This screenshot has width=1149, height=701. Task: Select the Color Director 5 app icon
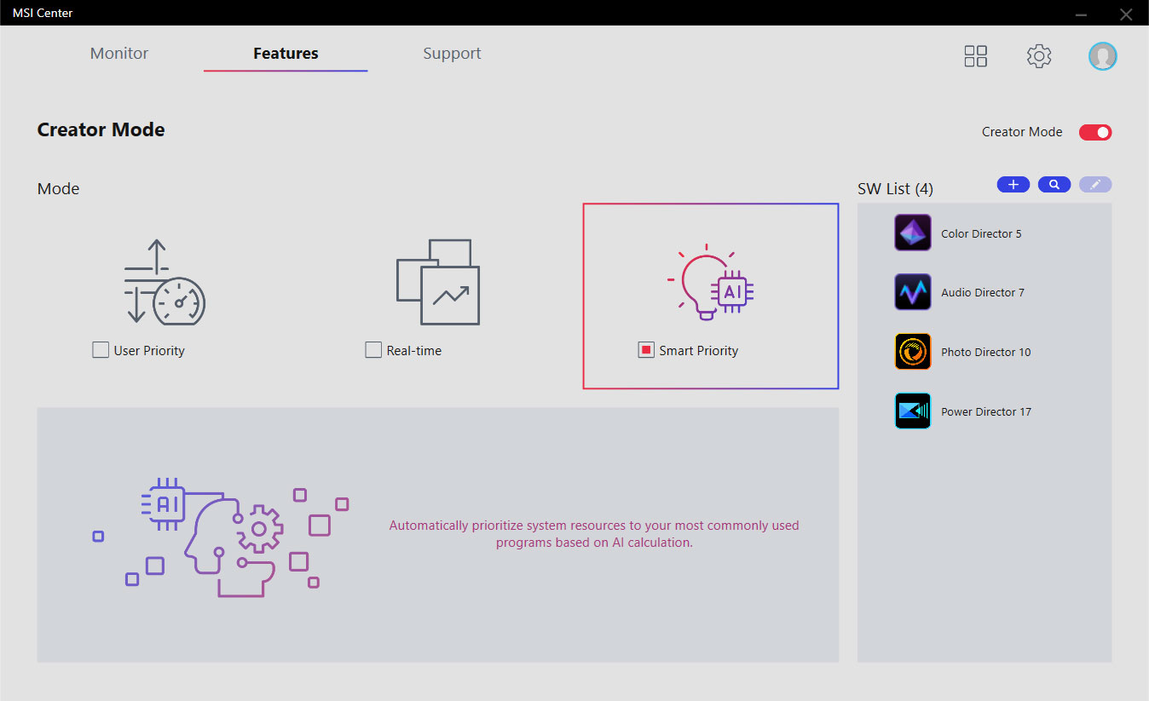(913, 233)
